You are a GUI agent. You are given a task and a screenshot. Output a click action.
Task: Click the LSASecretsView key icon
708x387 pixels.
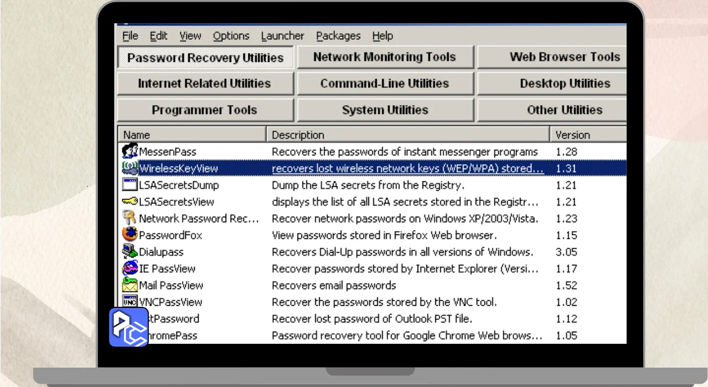point(130,201)
